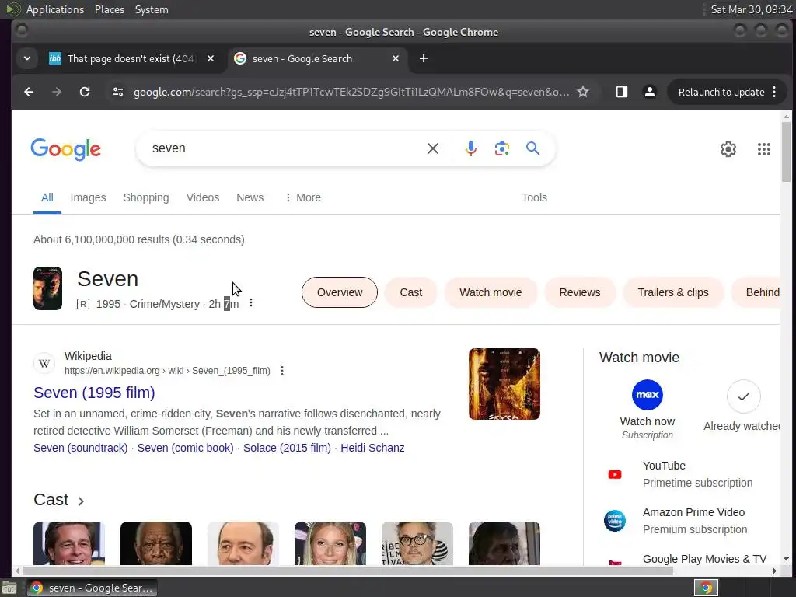Select the Overview chip
This screenshot has height=597, width=796.
pyautogui.click(x=340, y=292)
